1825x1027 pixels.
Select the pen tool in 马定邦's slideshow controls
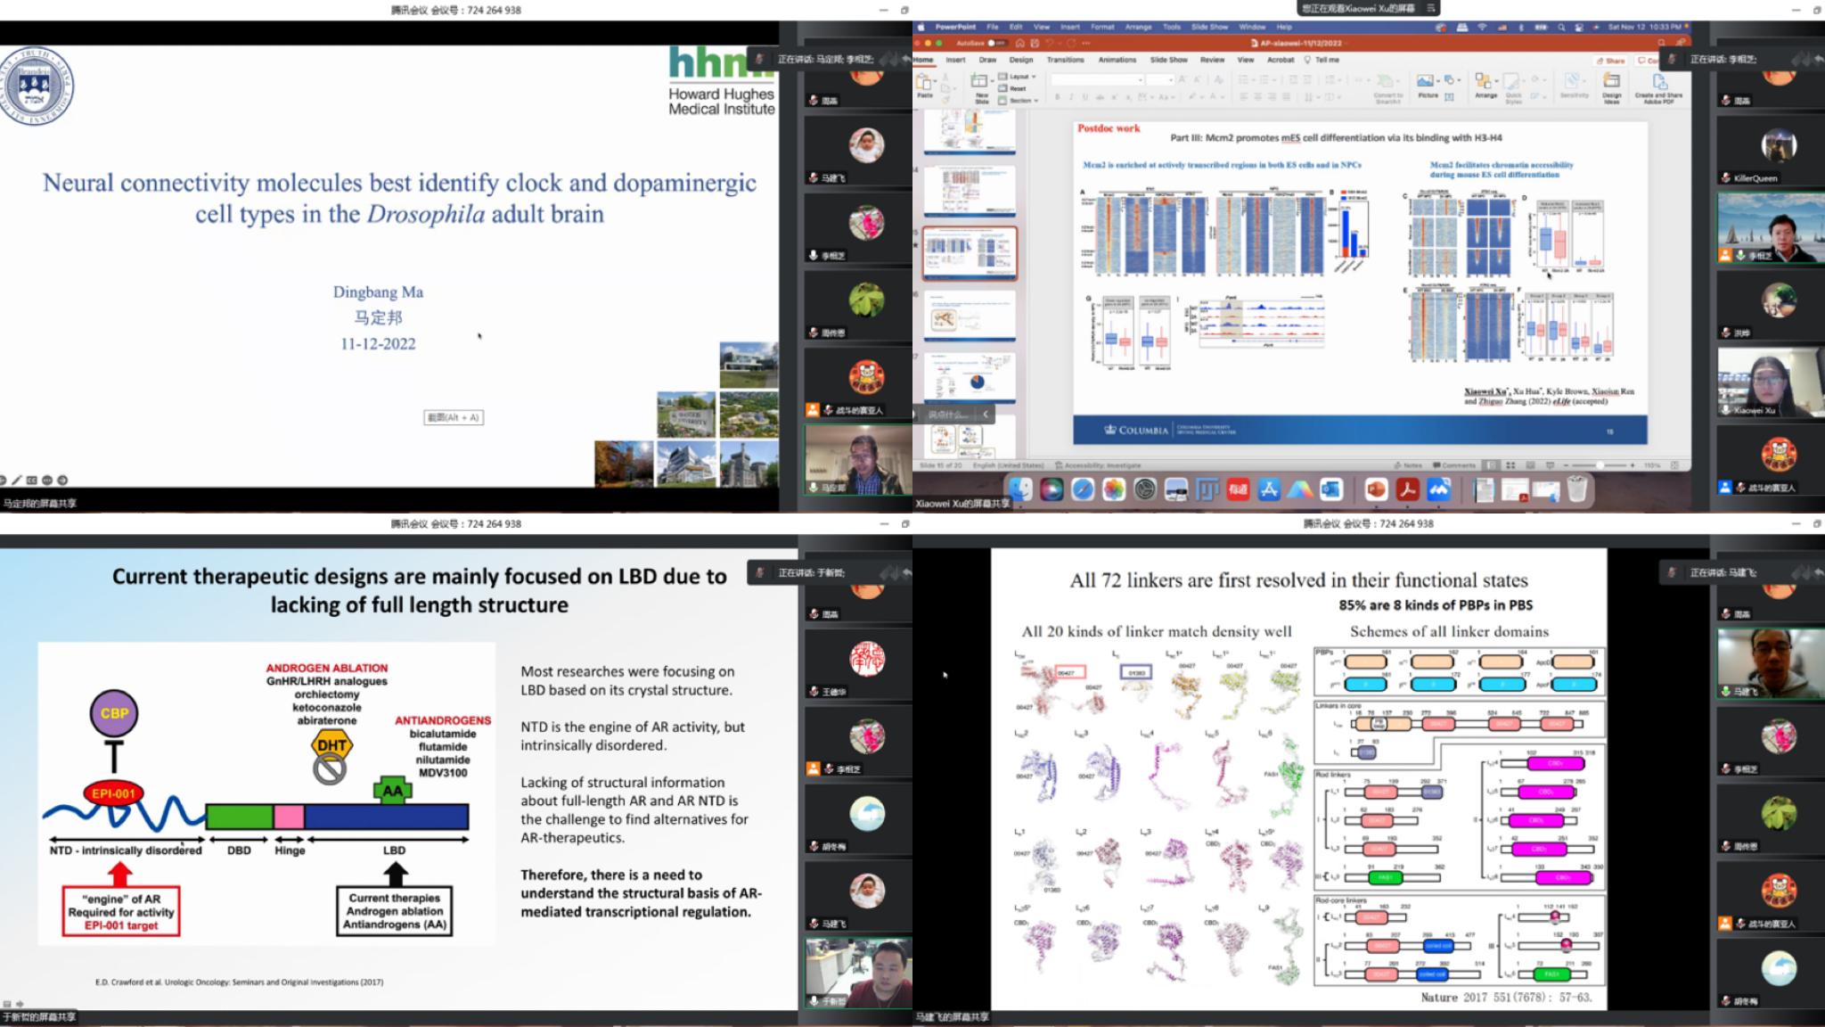16,481
